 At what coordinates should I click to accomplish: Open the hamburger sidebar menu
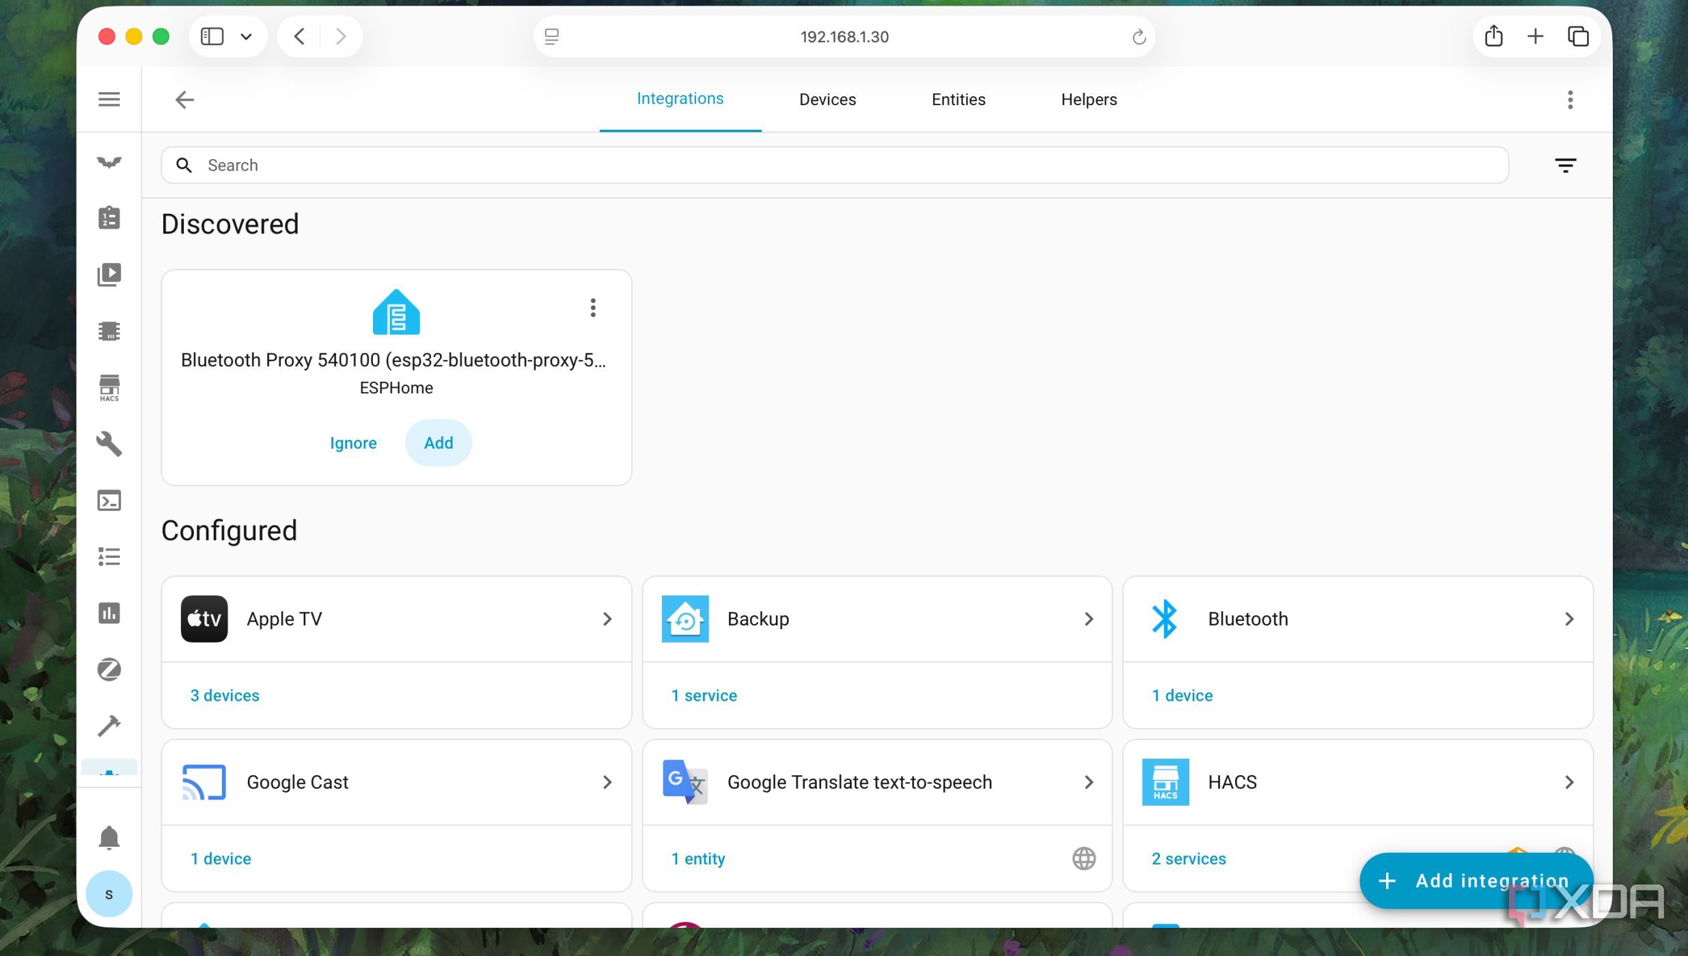click(109, 100)
